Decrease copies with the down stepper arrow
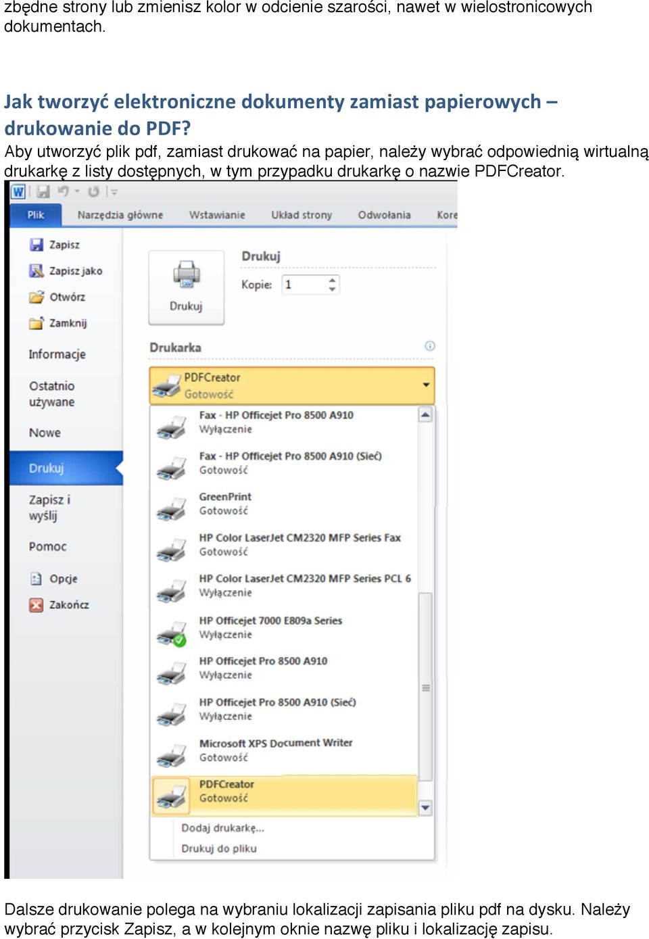Image resolution: width=649 pixels, height=939 pixels. (332, 289)
